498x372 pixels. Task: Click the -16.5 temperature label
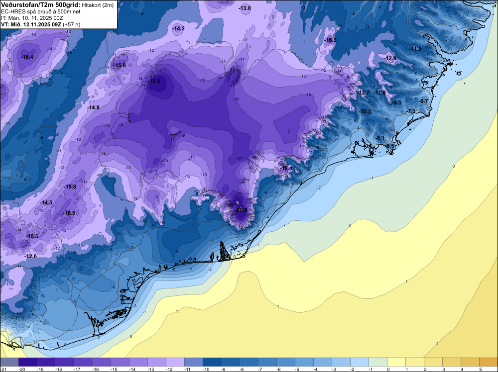pos(69,213)
